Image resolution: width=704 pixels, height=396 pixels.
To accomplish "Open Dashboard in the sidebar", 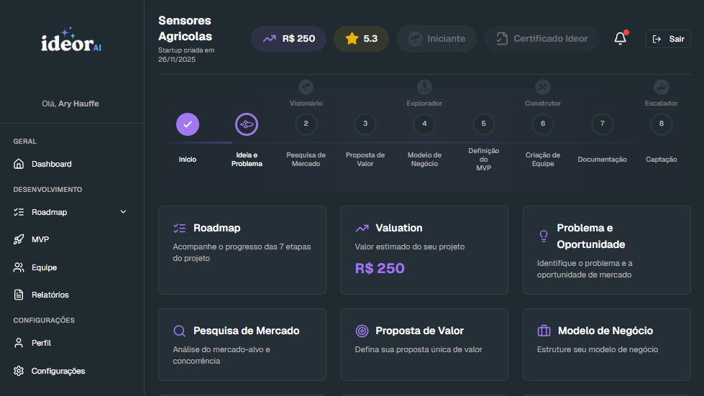I will [x=51, y=164].
